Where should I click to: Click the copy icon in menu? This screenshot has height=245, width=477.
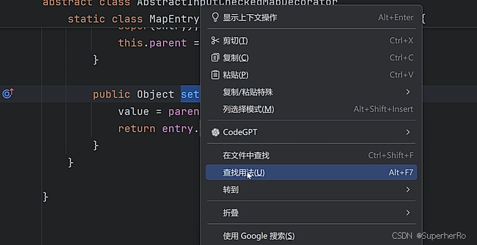(215, 58)
